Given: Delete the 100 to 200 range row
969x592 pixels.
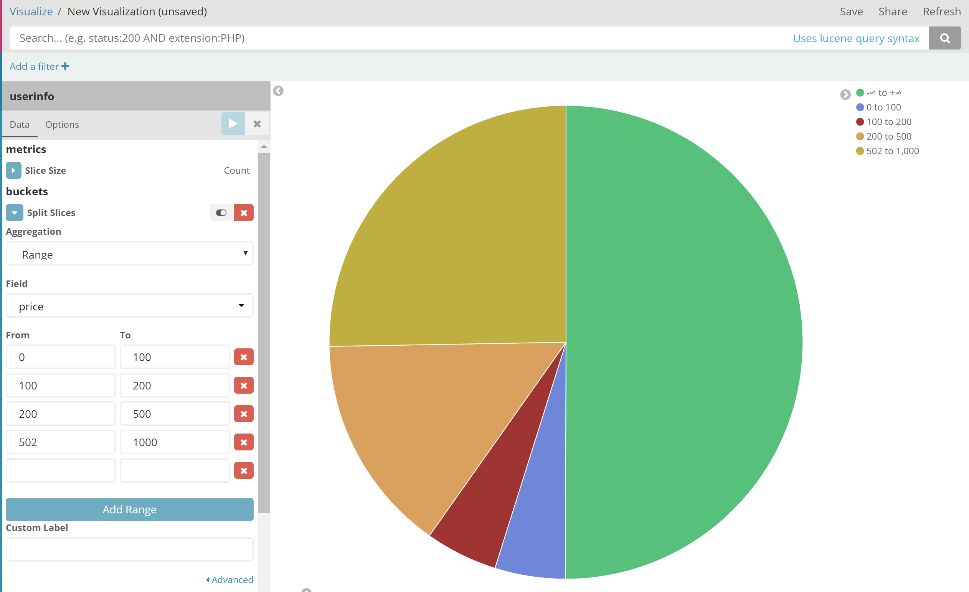Looking at the screenshot, I should click(x=244, y=385).
